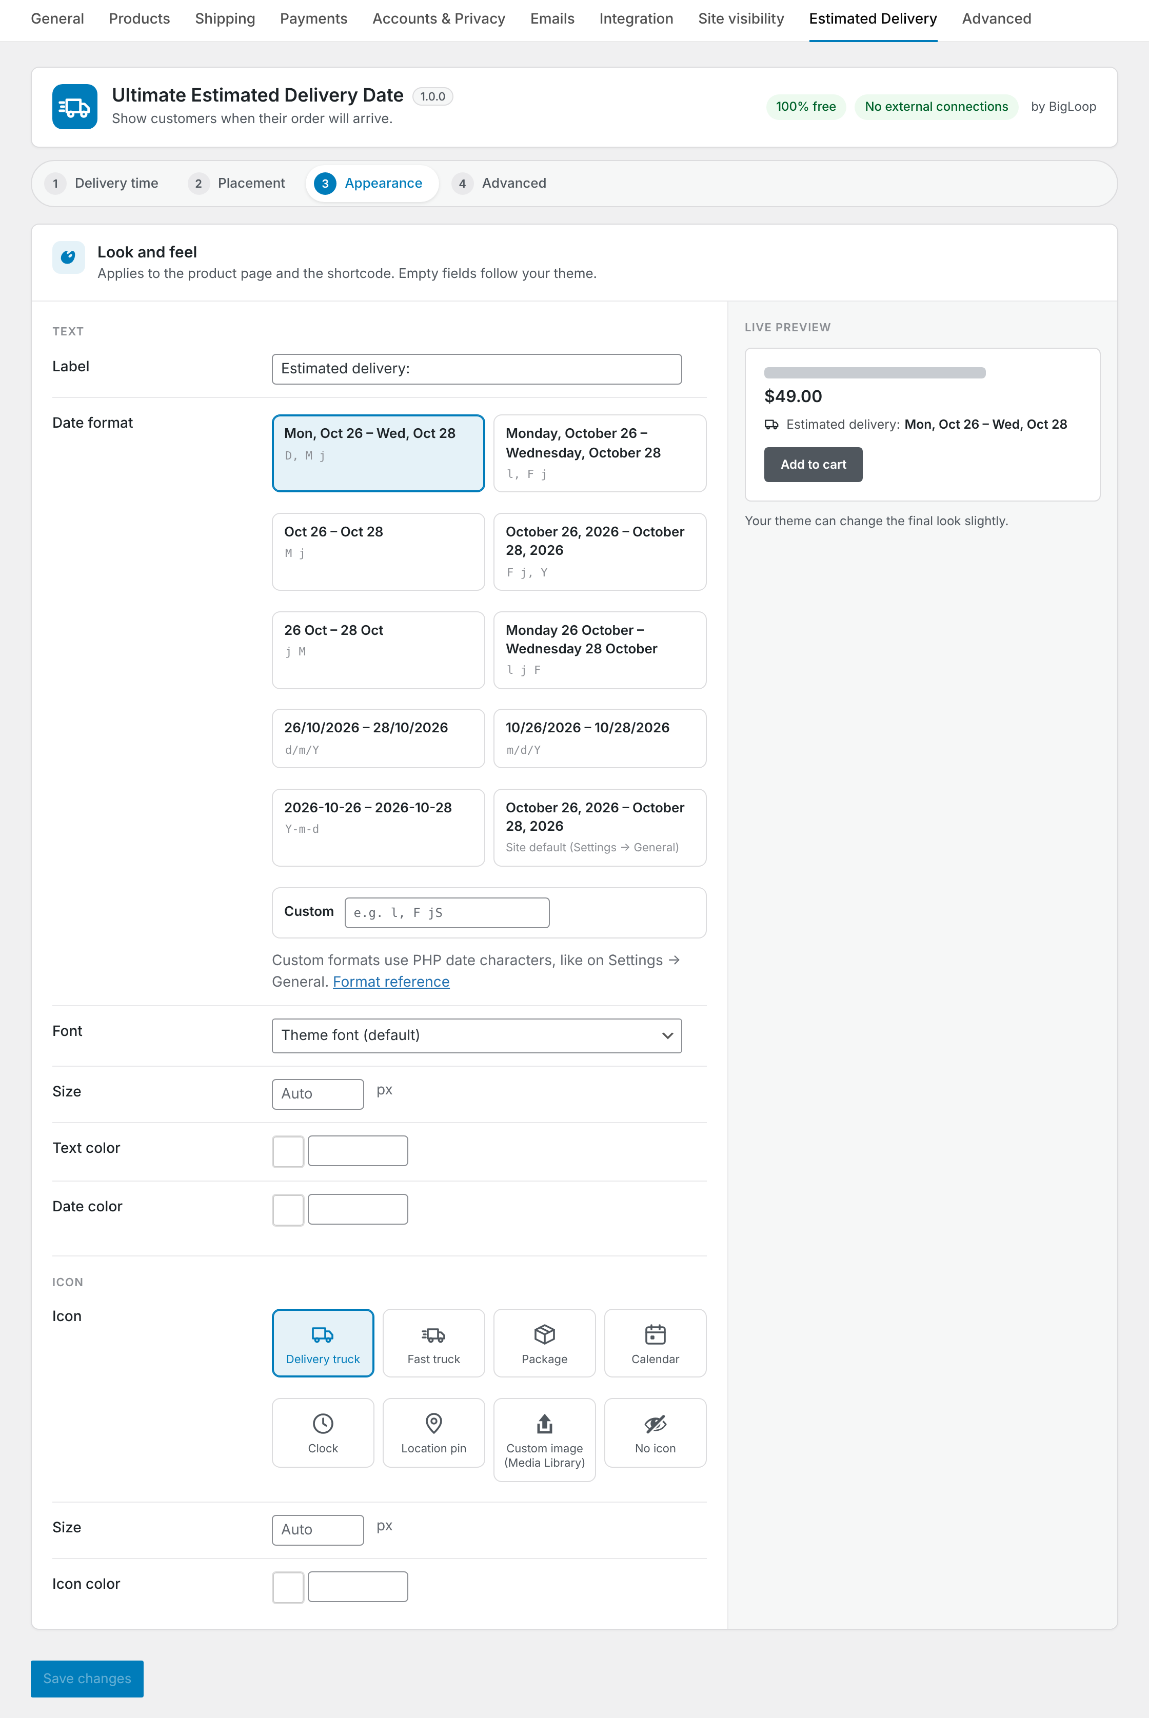Click the Icon color hex field
The image size is (1149, 1718).
pyautogui.click(x=358, y=1587)
